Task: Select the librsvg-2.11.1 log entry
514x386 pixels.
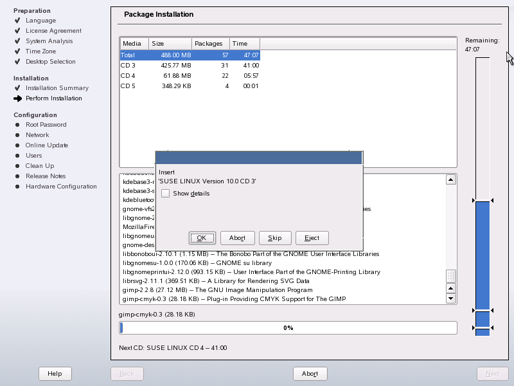Action: coord(216,281)
